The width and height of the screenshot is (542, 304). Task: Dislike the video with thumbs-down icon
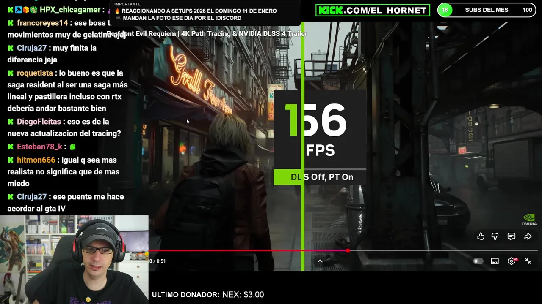point(495,236)
